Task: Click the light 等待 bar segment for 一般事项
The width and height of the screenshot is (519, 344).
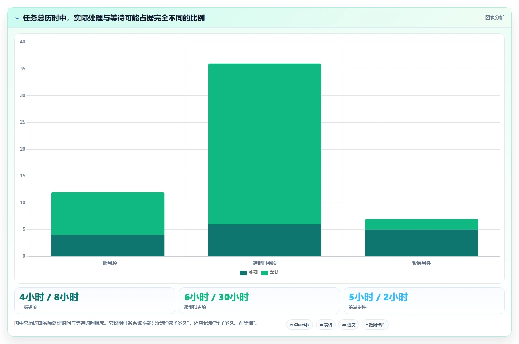Action: pyautogui.click(x=108, y=214)
